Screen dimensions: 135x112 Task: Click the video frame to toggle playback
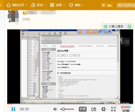click(70, 67)
